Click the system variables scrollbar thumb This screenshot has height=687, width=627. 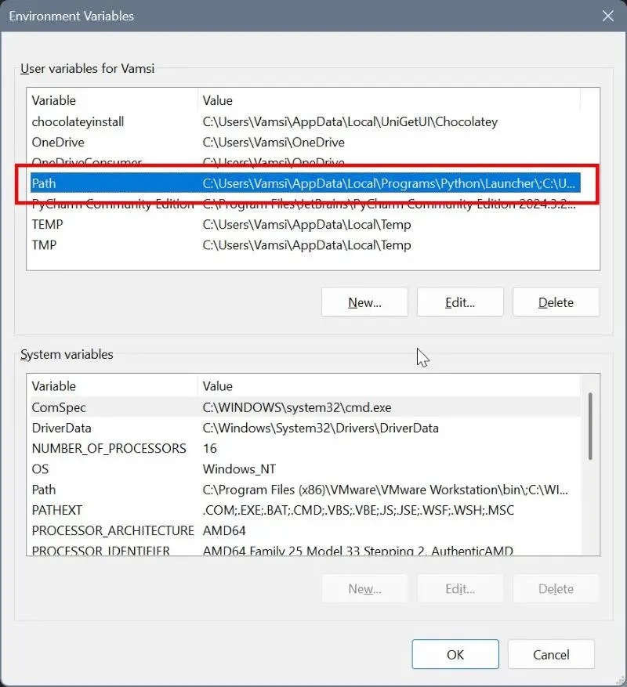tap(590, 426)
